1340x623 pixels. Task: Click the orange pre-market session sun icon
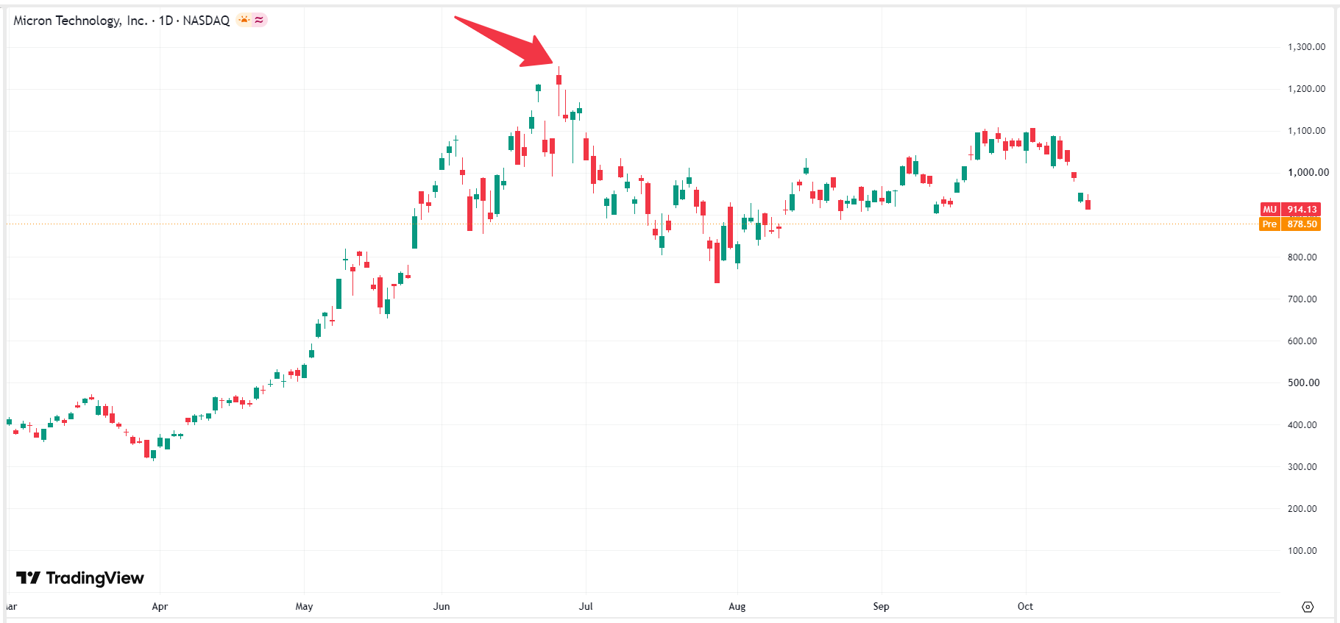coord(244,20)
